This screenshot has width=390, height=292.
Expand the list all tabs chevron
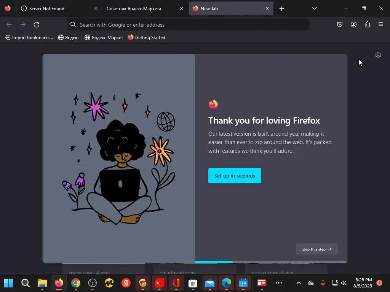(x=314, y=8)
